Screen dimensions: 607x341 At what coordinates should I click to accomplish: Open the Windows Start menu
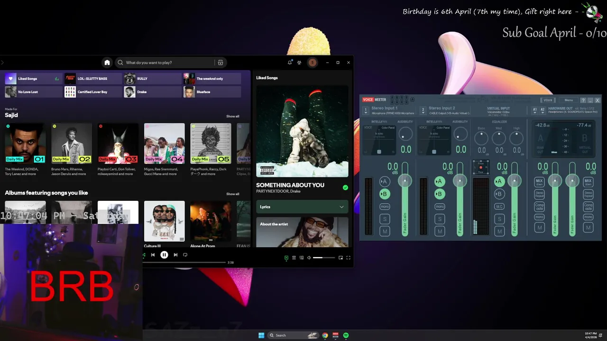pyautogui.click(x=261, y=335)
